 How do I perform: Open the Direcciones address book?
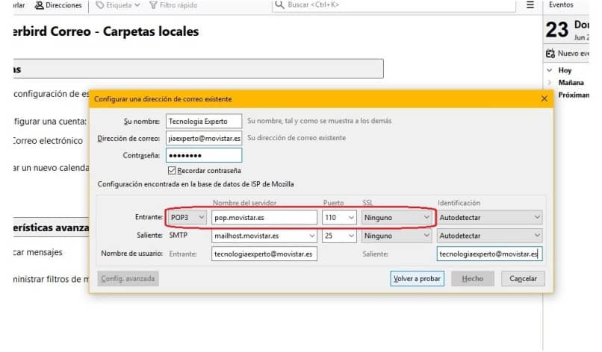58,5
